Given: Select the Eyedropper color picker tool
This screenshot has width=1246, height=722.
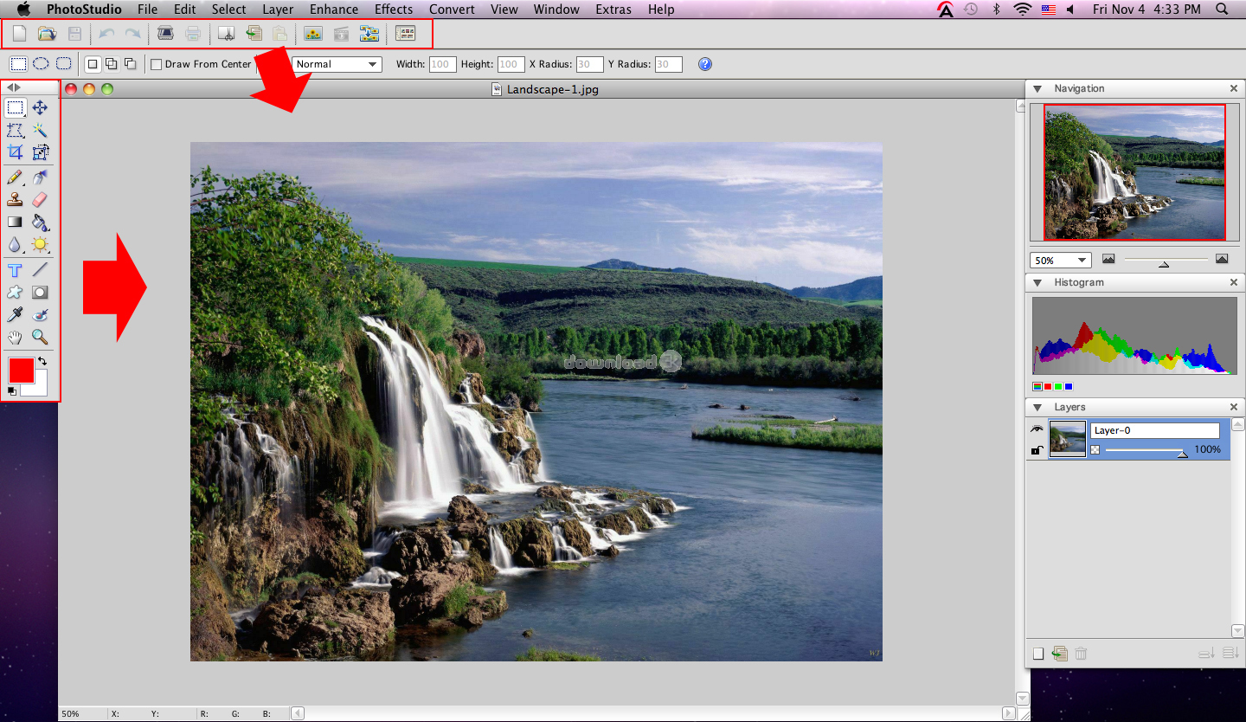Looking at the screenshot, I should pyautogui.click(x=15, y=315).
